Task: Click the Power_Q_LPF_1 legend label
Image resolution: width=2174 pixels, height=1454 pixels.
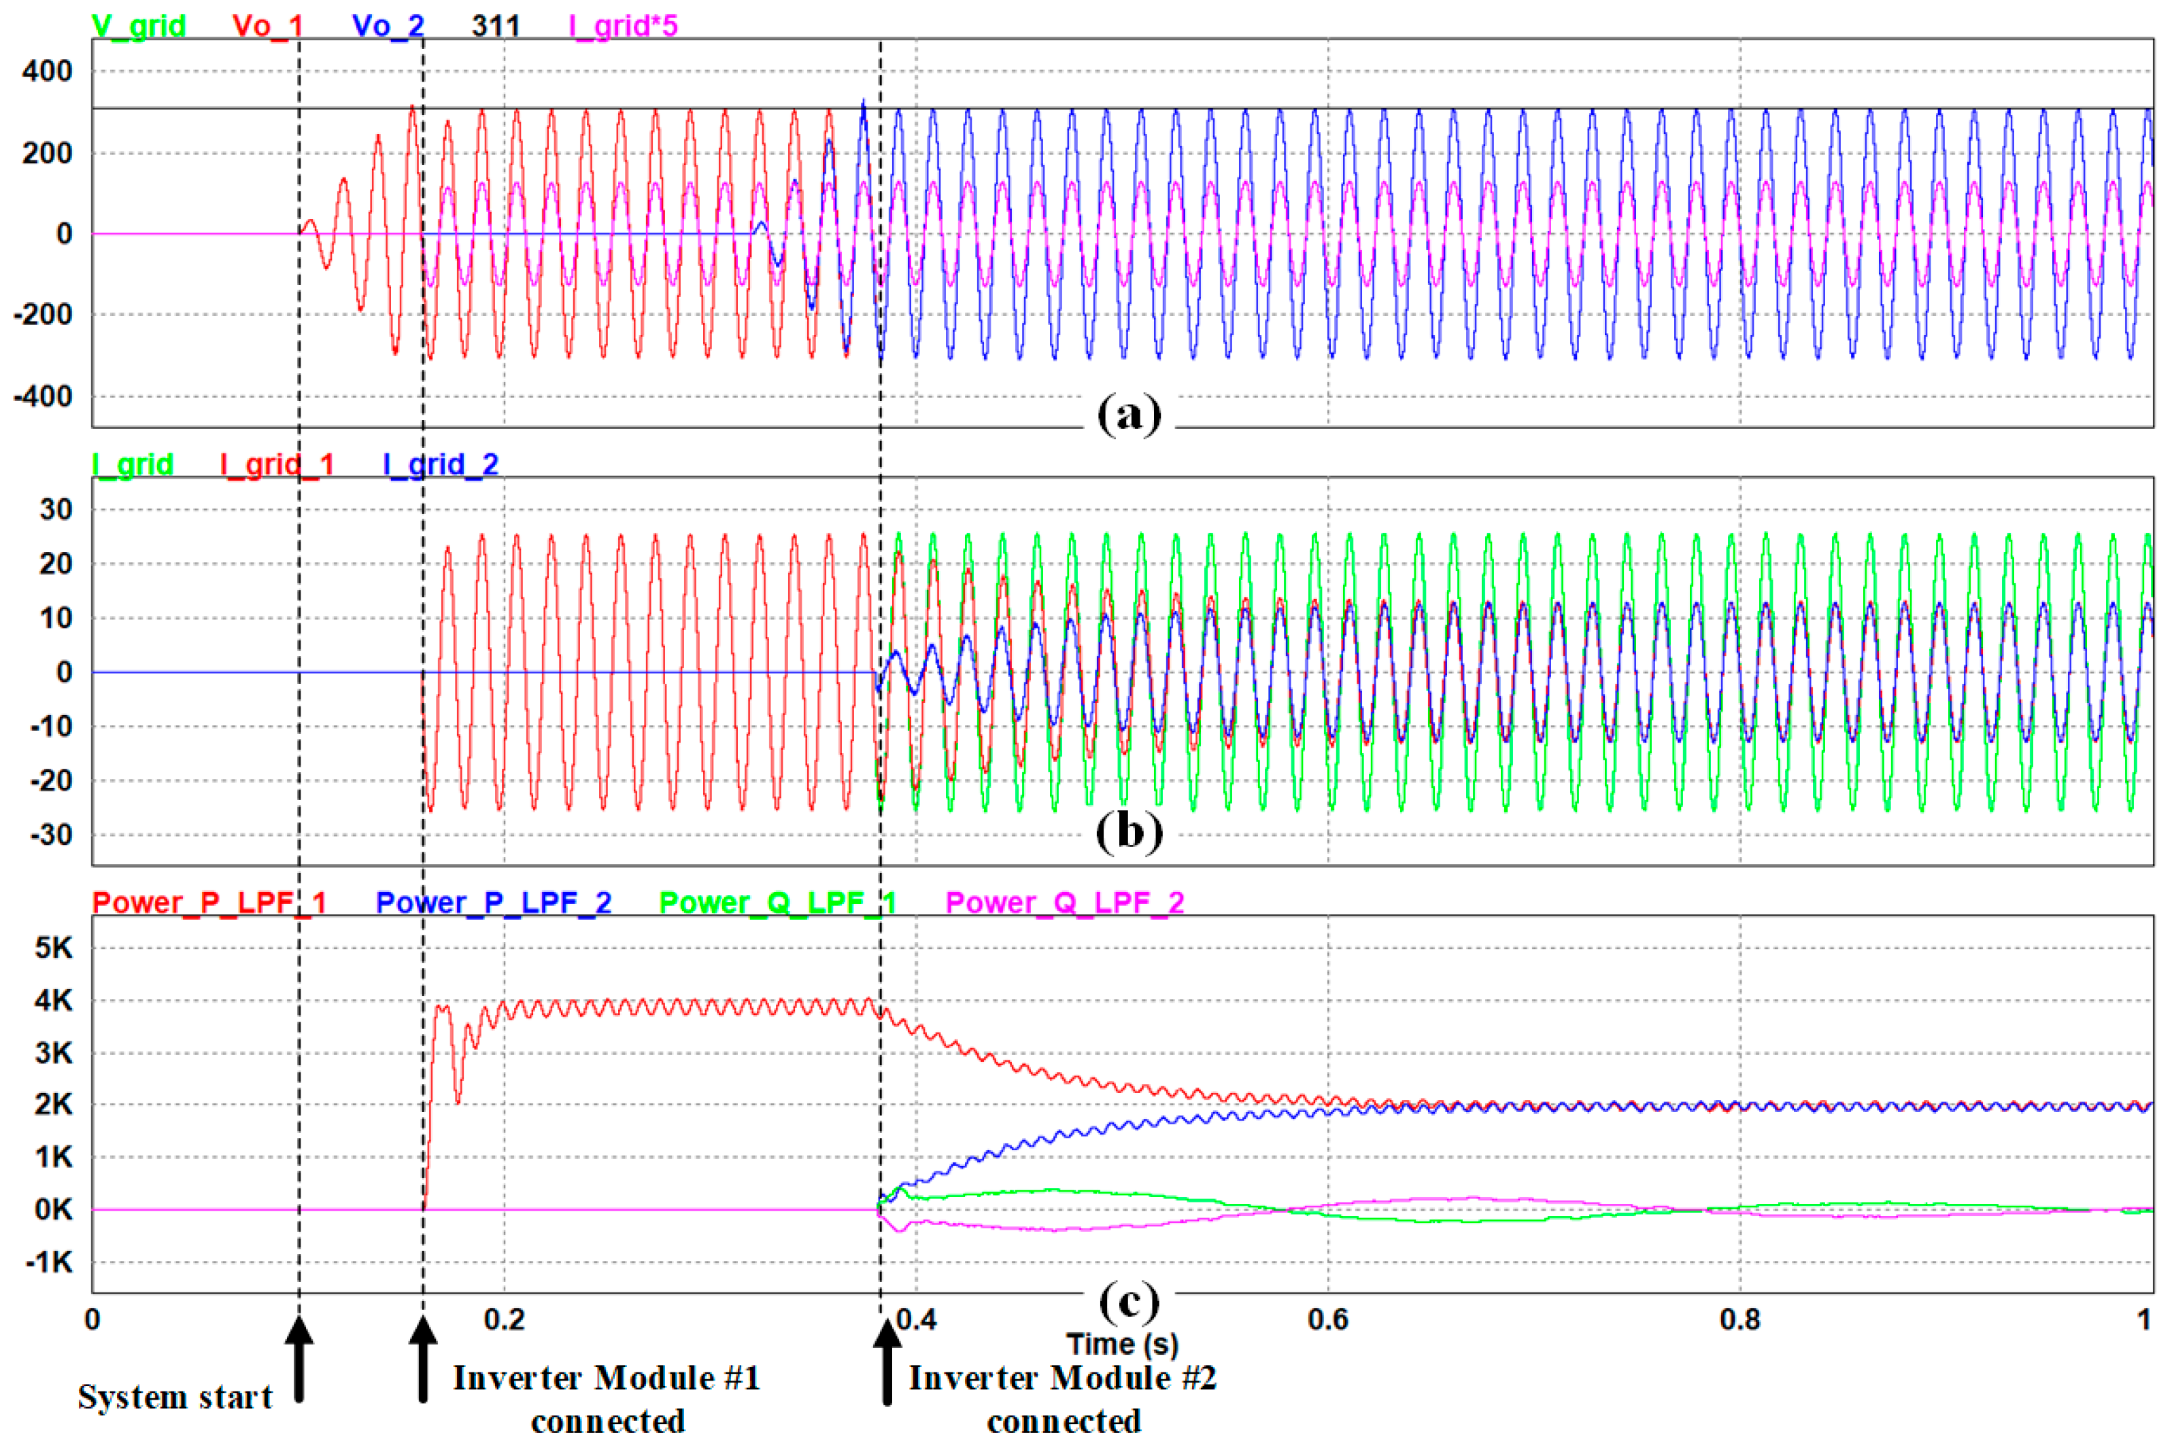Action: [777, 902]
